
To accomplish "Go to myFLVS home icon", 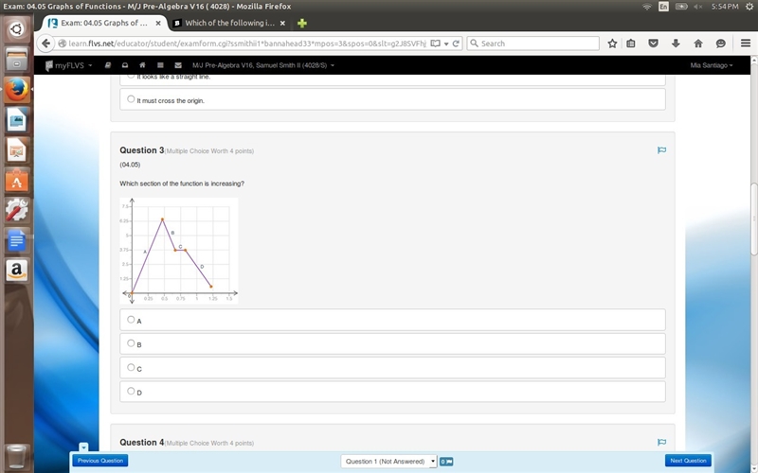I will click(x=142, y=65).
